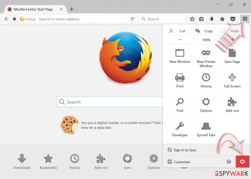This screenshot has width=251, height=179.
Task: Zoom in with the plus button
Action: [x=232, y=40]
